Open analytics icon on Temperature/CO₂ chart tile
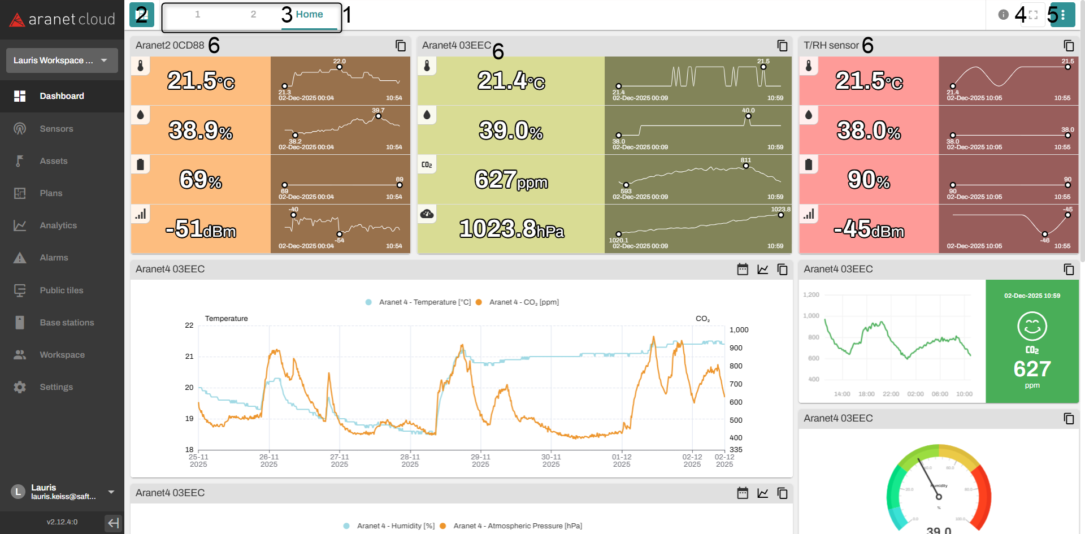The image size is (1085, 534). click(763, 270)
